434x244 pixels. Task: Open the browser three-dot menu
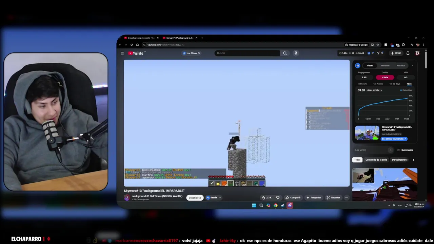pos(423,45)
